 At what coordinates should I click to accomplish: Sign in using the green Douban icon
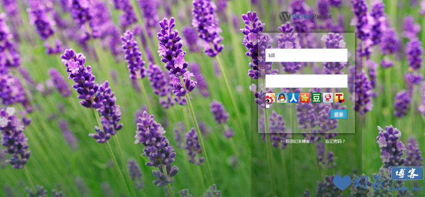tap(316, 98)
